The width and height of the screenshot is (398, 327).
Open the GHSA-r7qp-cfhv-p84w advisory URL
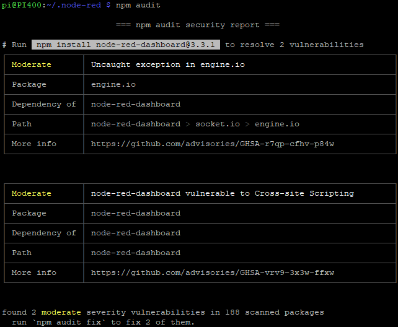tap(213, 144)
